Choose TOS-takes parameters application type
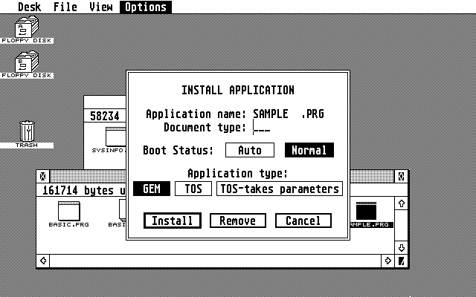476x297 pixels. point(280,189)
